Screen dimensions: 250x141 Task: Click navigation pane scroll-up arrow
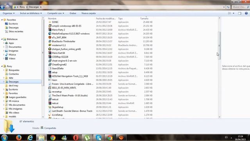pyautogui.click(x=43, y=18)
